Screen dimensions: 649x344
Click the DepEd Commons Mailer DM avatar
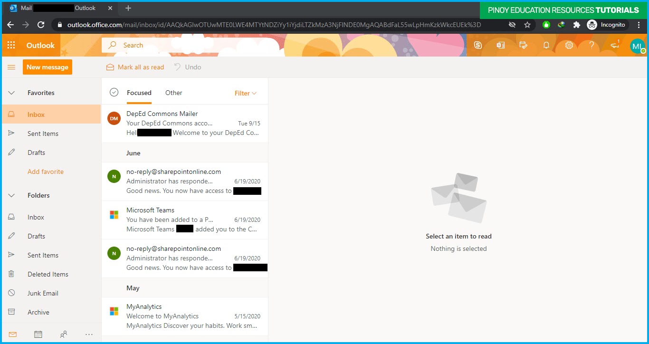tap(114, 118)
